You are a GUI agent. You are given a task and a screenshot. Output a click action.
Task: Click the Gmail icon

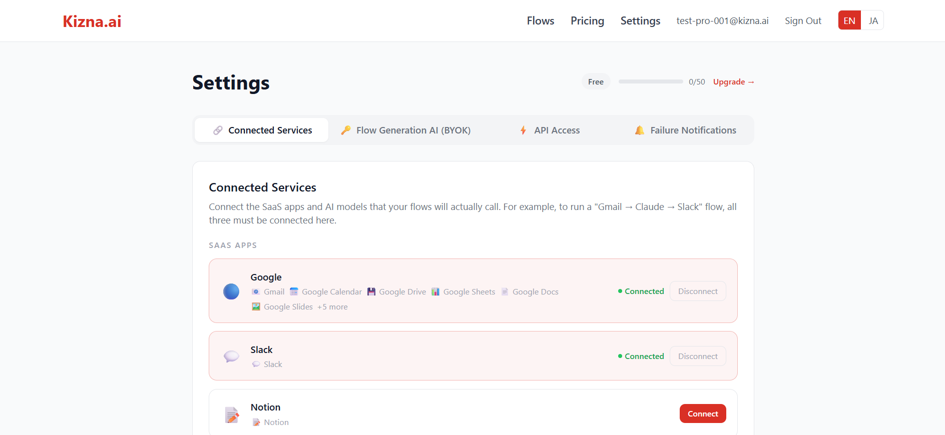pos(256,291)
